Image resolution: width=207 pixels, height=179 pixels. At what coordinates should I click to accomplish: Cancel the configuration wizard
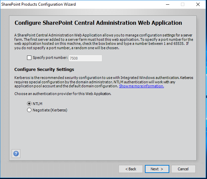[183, 169]
